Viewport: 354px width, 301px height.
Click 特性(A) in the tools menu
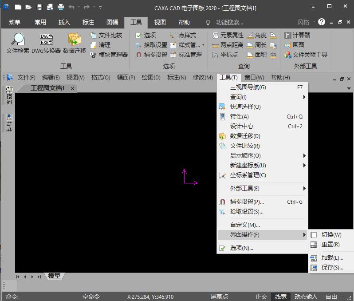[x=262, y=116]
